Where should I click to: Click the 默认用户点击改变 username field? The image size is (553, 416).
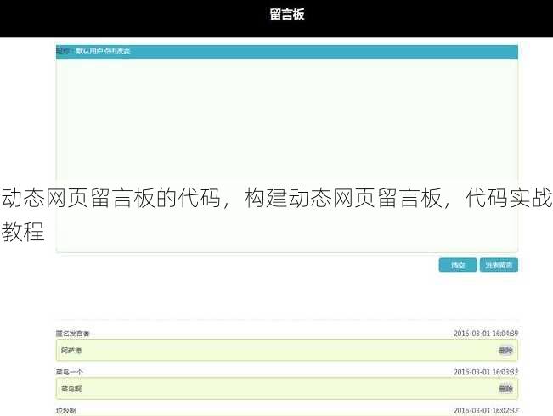coord(103,51)
